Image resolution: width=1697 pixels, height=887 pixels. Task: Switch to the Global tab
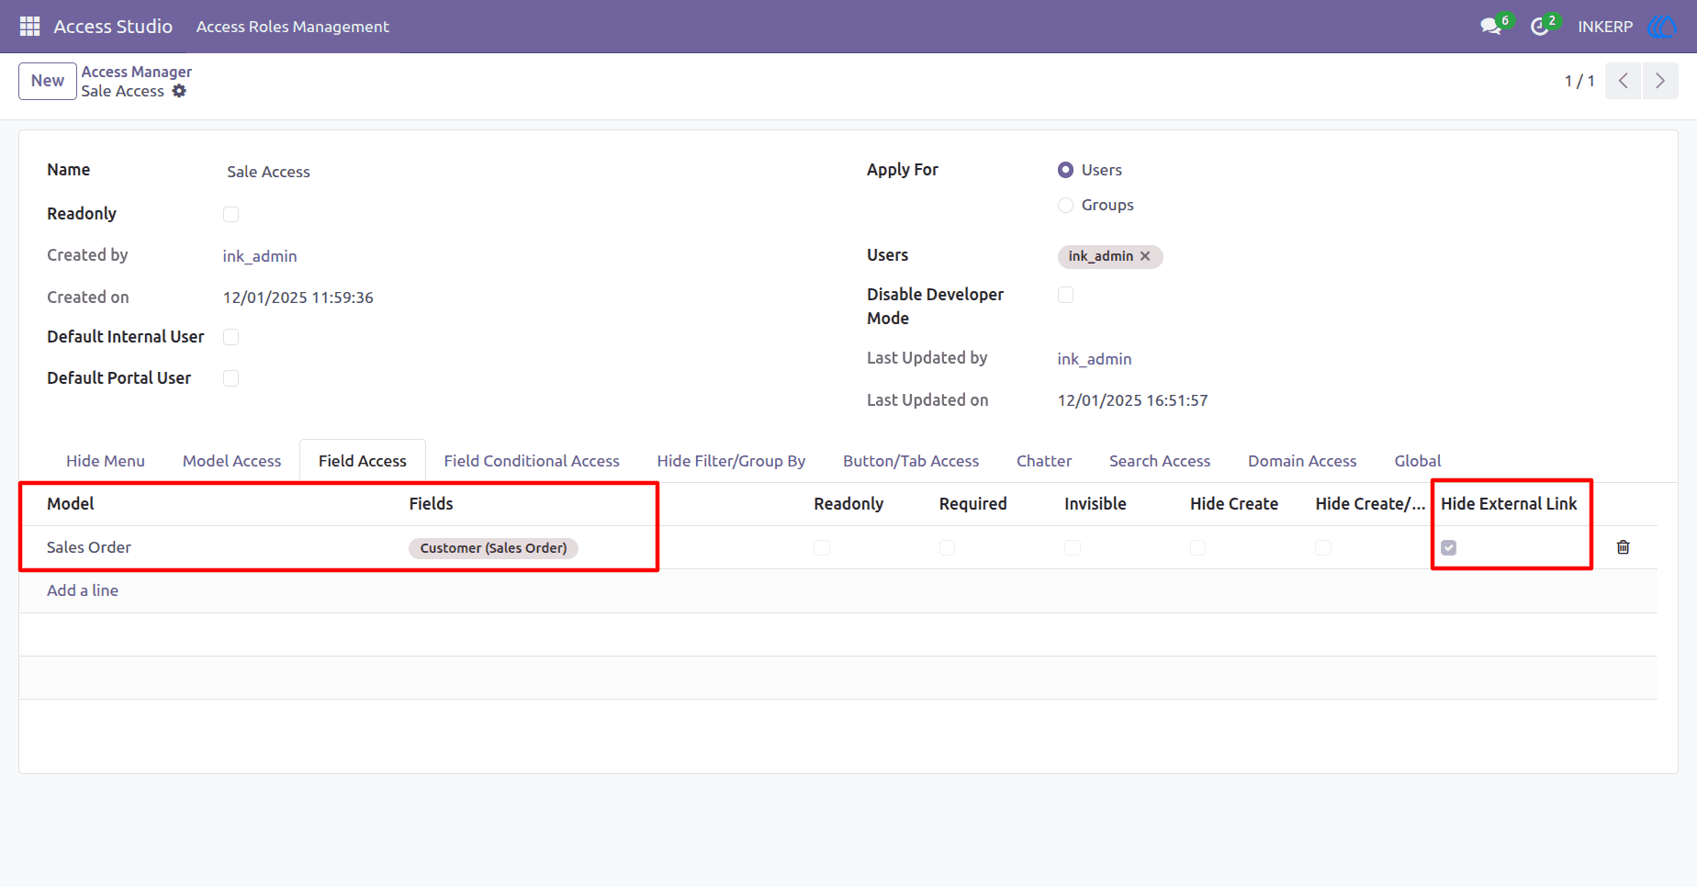1418,461
